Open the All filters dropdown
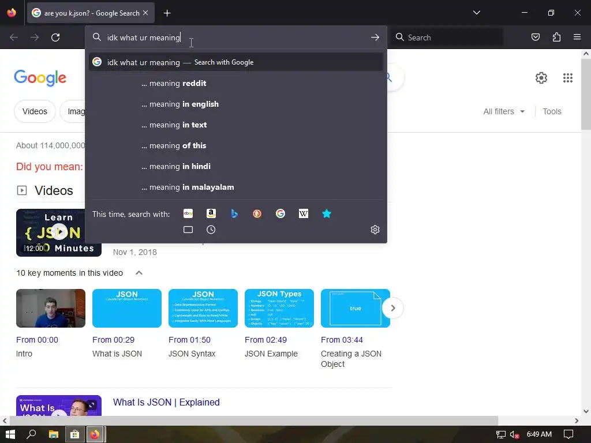 click(503, 111)
